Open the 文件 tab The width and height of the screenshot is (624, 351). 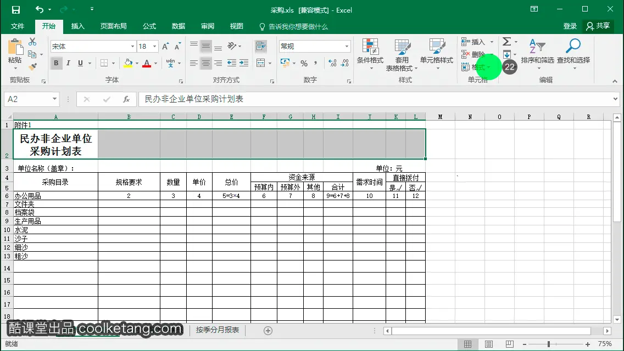18,26
